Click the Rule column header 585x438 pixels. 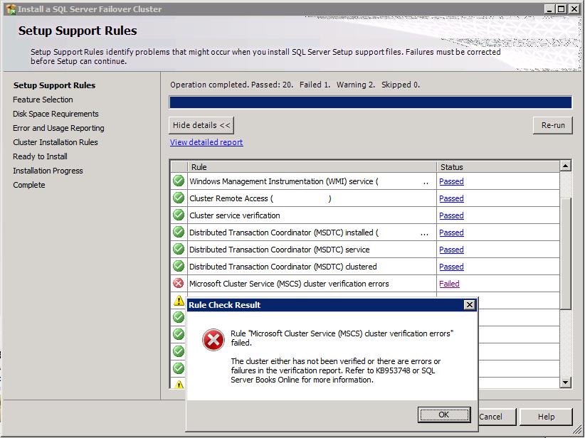(312, 167)
